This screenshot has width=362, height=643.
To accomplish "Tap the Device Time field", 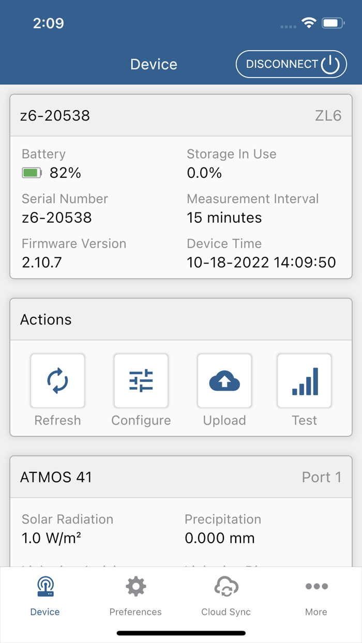I will click(261, 262).
